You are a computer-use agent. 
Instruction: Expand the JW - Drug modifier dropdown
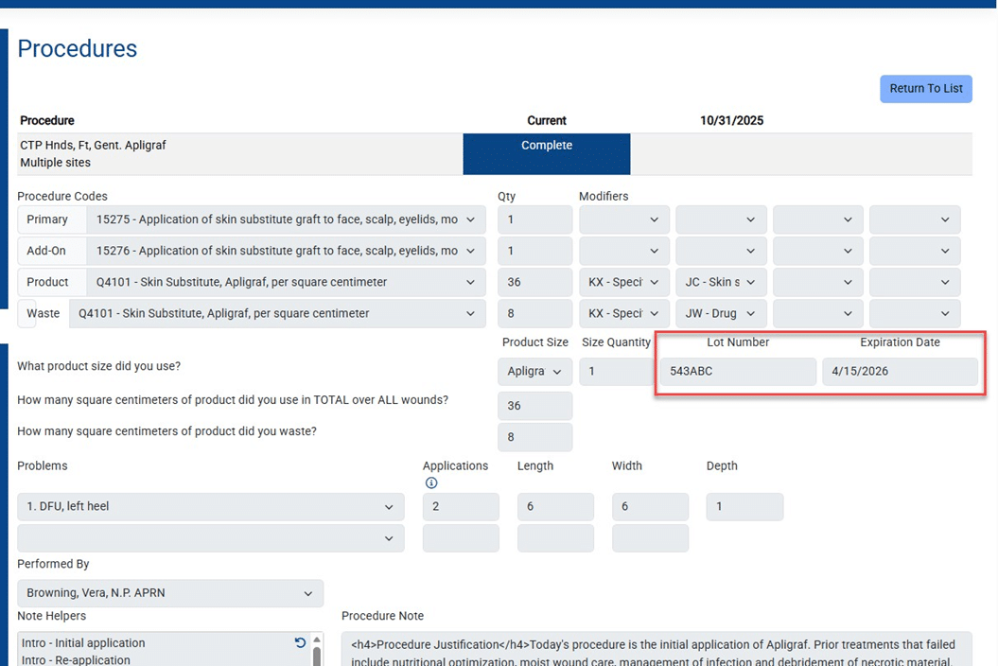point(720,313)
